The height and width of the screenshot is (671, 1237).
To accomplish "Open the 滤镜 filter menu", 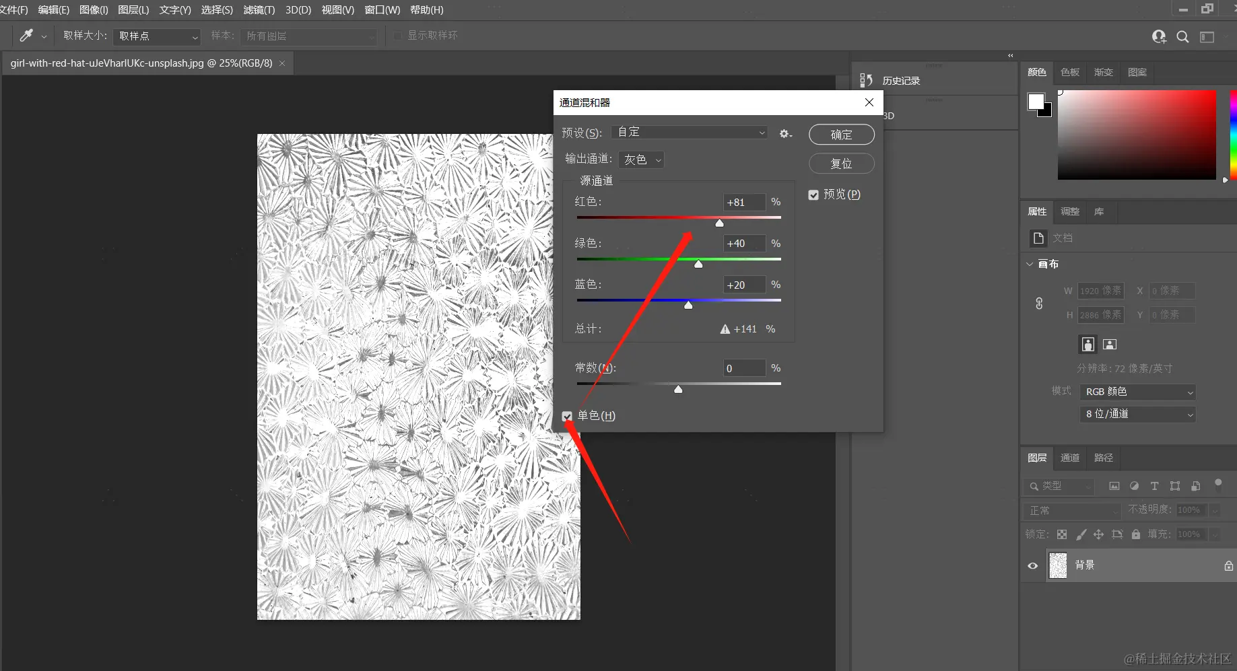I will [259, 10].
